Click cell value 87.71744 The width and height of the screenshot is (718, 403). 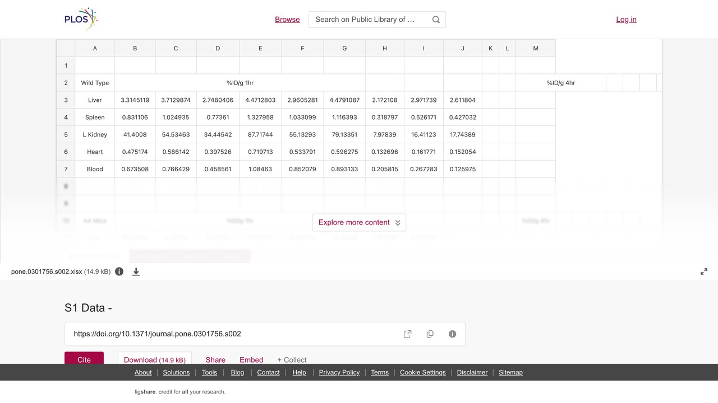[260, 134]
